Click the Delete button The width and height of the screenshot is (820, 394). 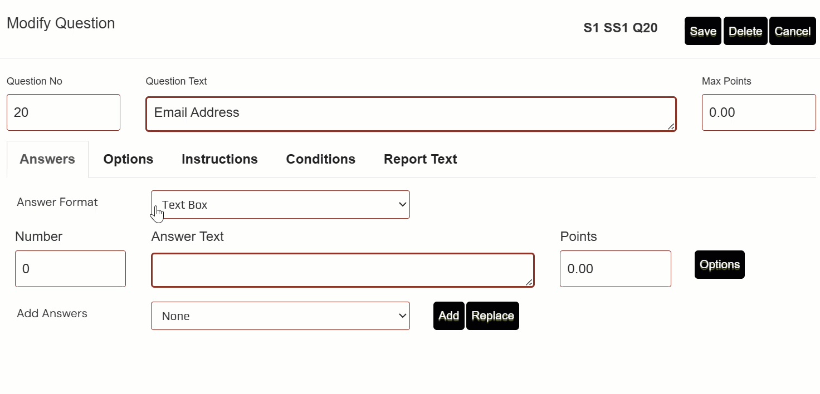click(x=745, y=31)
